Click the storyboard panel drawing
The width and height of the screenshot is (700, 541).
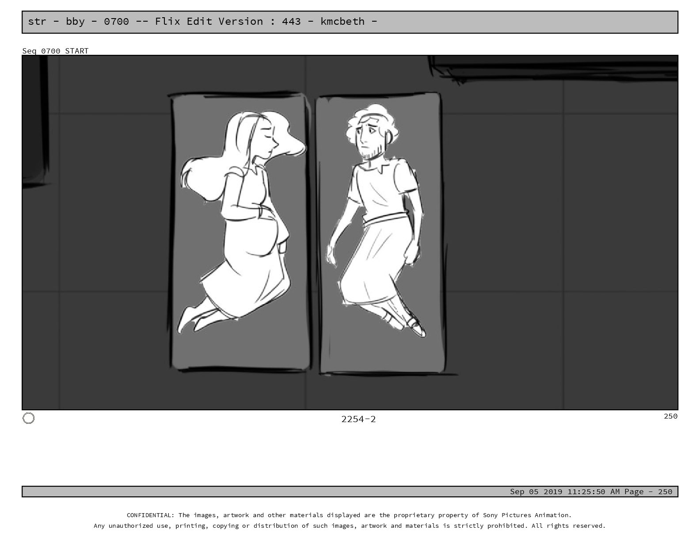pyautogui.click(x=350, y=232)
